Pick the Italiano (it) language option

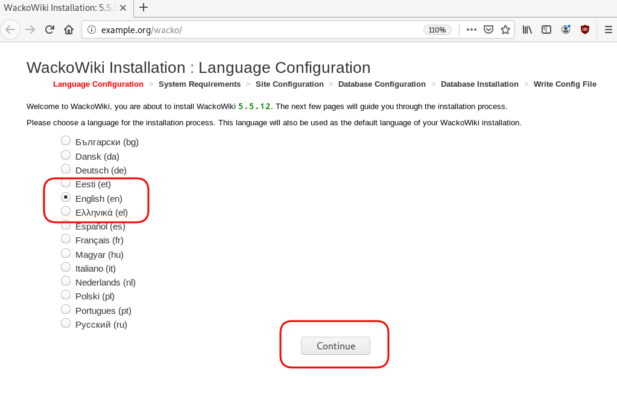tap(66, 268)
